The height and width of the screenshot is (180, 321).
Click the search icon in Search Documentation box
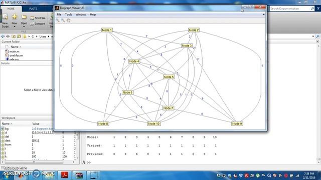(312, 8)
